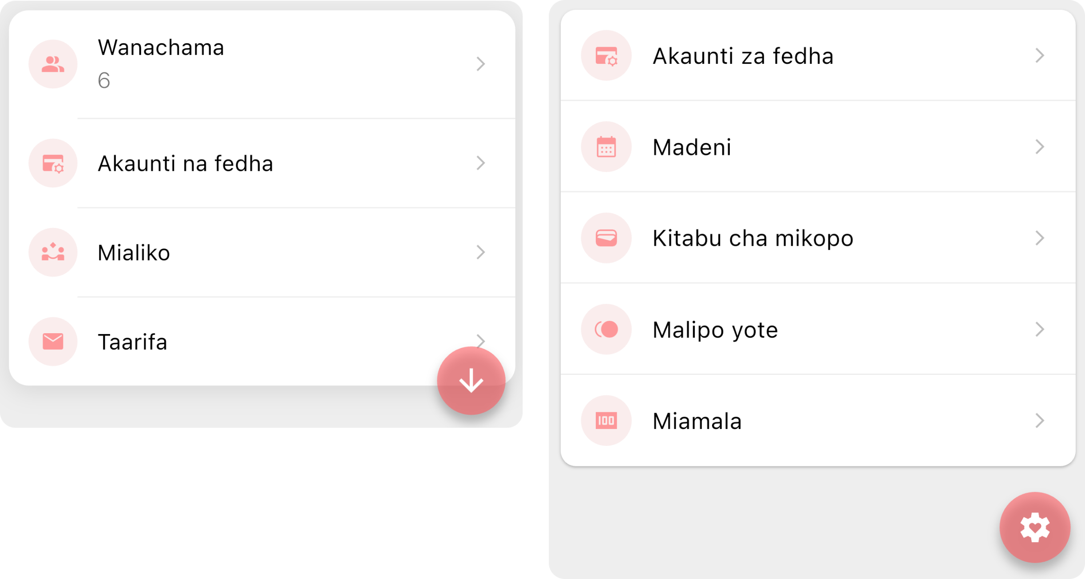Click the Wanachama members icon
1085x579 pixels.
pyautogui.click(x=53, y=64)
